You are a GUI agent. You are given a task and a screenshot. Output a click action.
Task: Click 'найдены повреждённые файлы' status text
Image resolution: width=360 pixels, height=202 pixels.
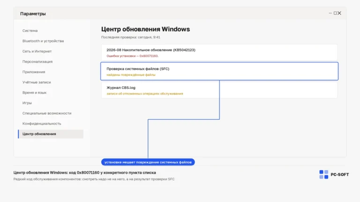pyautogui.click(x=131, y=75)
